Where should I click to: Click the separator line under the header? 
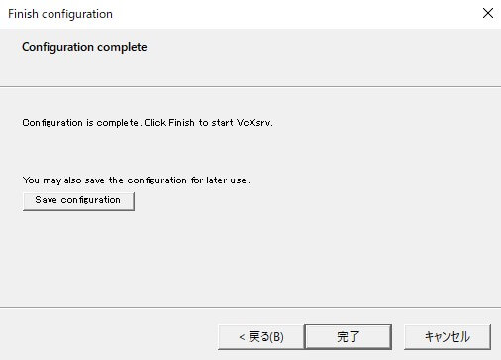[x=250, y=87]
